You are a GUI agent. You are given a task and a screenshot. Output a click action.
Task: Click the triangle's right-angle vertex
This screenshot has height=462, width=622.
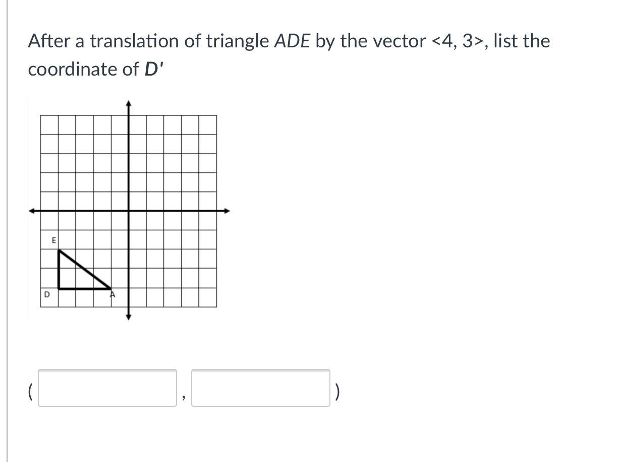point(59,288)
